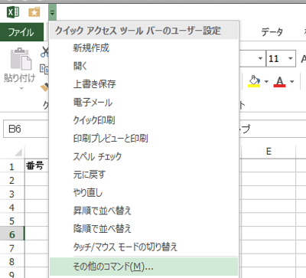Select row 8 header

point(12,261)
